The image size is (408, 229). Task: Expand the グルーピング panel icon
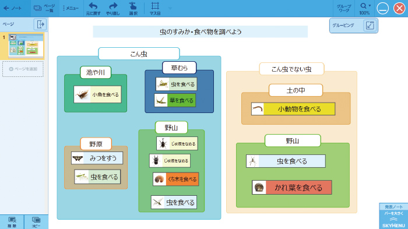[370, 25]
